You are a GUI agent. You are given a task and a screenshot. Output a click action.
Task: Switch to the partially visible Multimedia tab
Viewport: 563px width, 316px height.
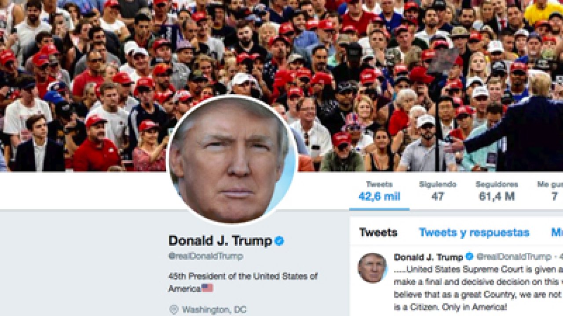(557, 232)
